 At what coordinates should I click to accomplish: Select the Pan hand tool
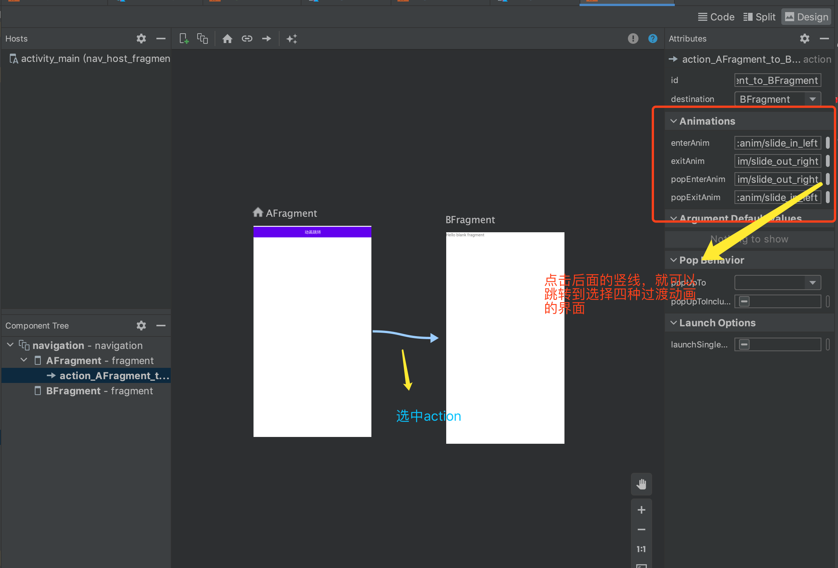pos(641,484)
